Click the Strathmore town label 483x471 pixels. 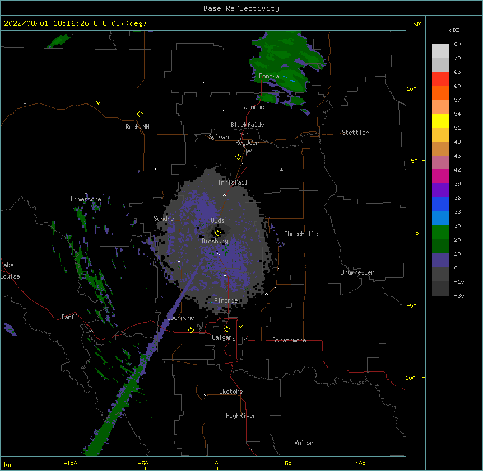(x=289, y=340)
